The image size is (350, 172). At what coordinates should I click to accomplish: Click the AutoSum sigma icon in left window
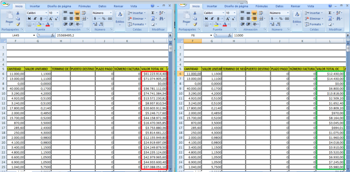[153, 13]
